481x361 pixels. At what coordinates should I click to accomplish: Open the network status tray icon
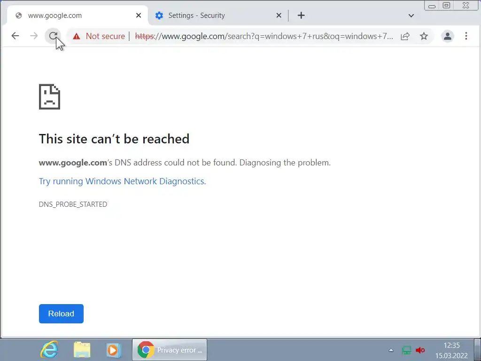[406, 350]
